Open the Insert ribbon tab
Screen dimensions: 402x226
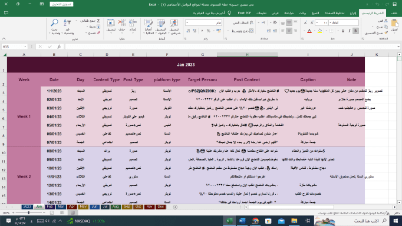coord(353,13)
